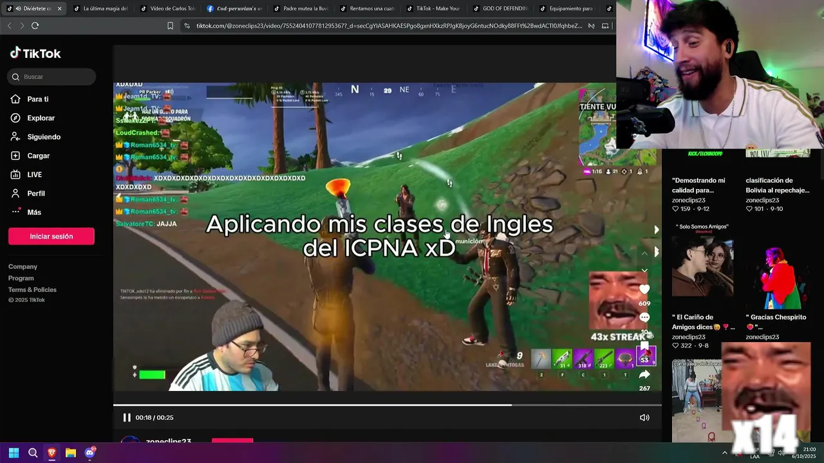Like the video with the heart icon
Image resolution: width=824 pixels, height=463 pixels.
pos(644,290)
